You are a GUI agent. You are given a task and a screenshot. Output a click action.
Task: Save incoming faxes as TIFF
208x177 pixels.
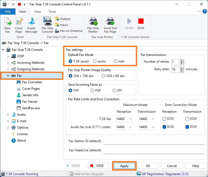[74, 91]
